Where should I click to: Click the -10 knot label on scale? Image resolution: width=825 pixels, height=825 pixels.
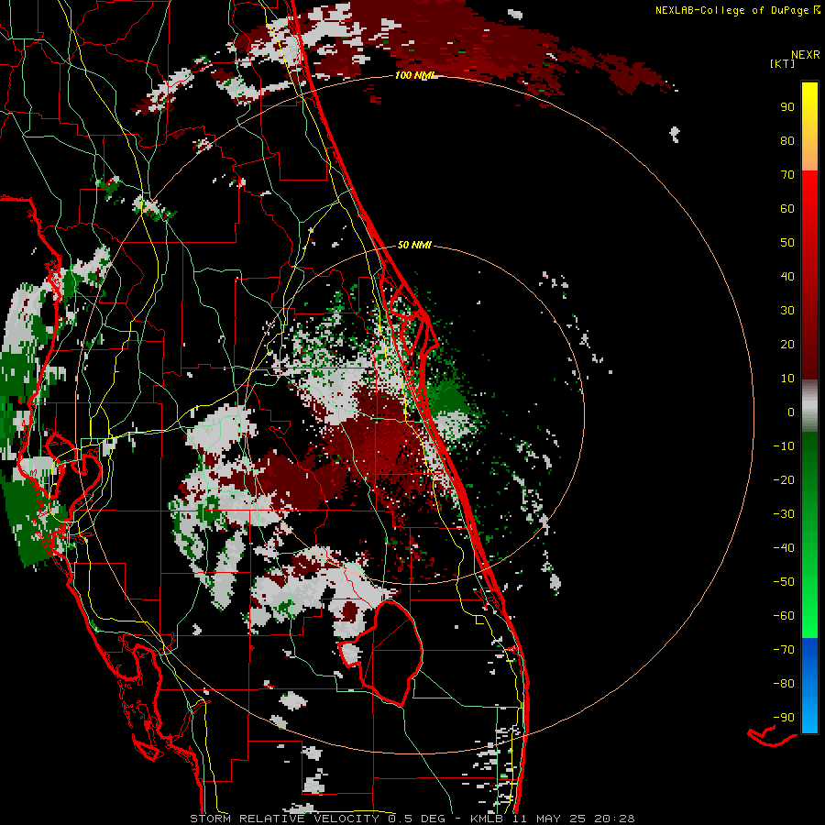point(784,446)
